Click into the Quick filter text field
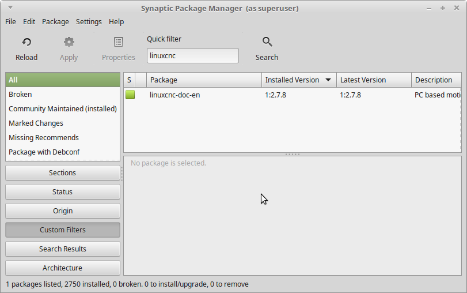Image resolution: width=467 pixels, height=293 pixels. point(193,56)
